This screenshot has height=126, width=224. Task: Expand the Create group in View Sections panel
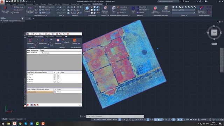(x=32, y=48)
